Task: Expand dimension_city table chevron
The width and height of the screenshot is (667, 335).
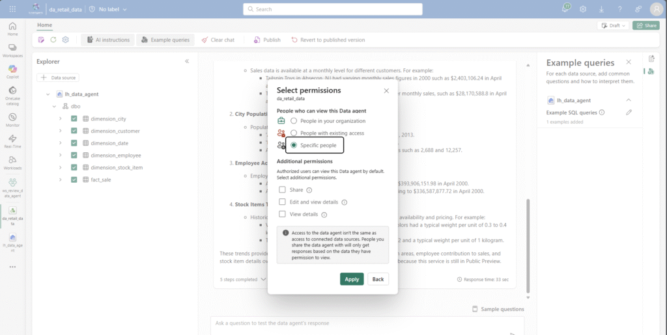Action: click(x=61, y=119)
